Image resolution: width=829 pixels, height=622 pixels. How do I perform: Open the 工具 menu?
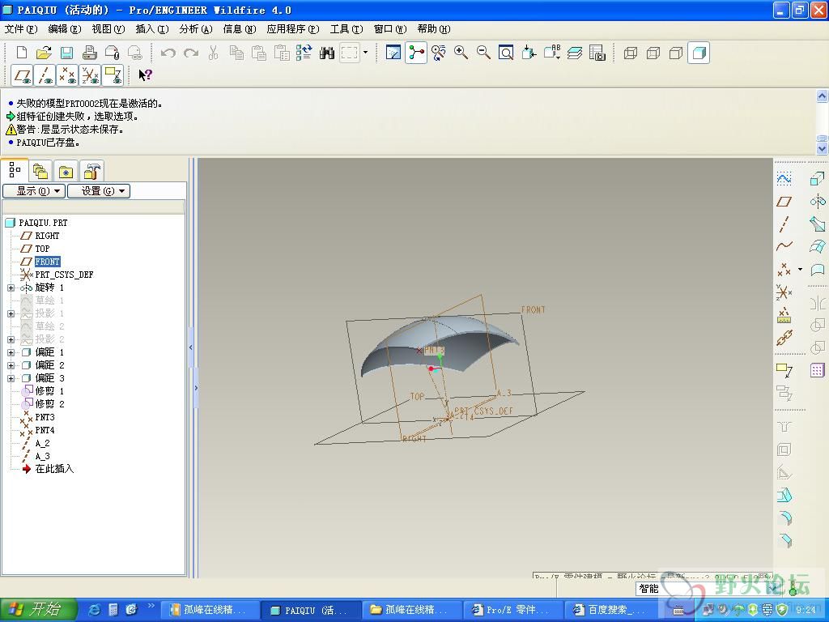[346, 29]
